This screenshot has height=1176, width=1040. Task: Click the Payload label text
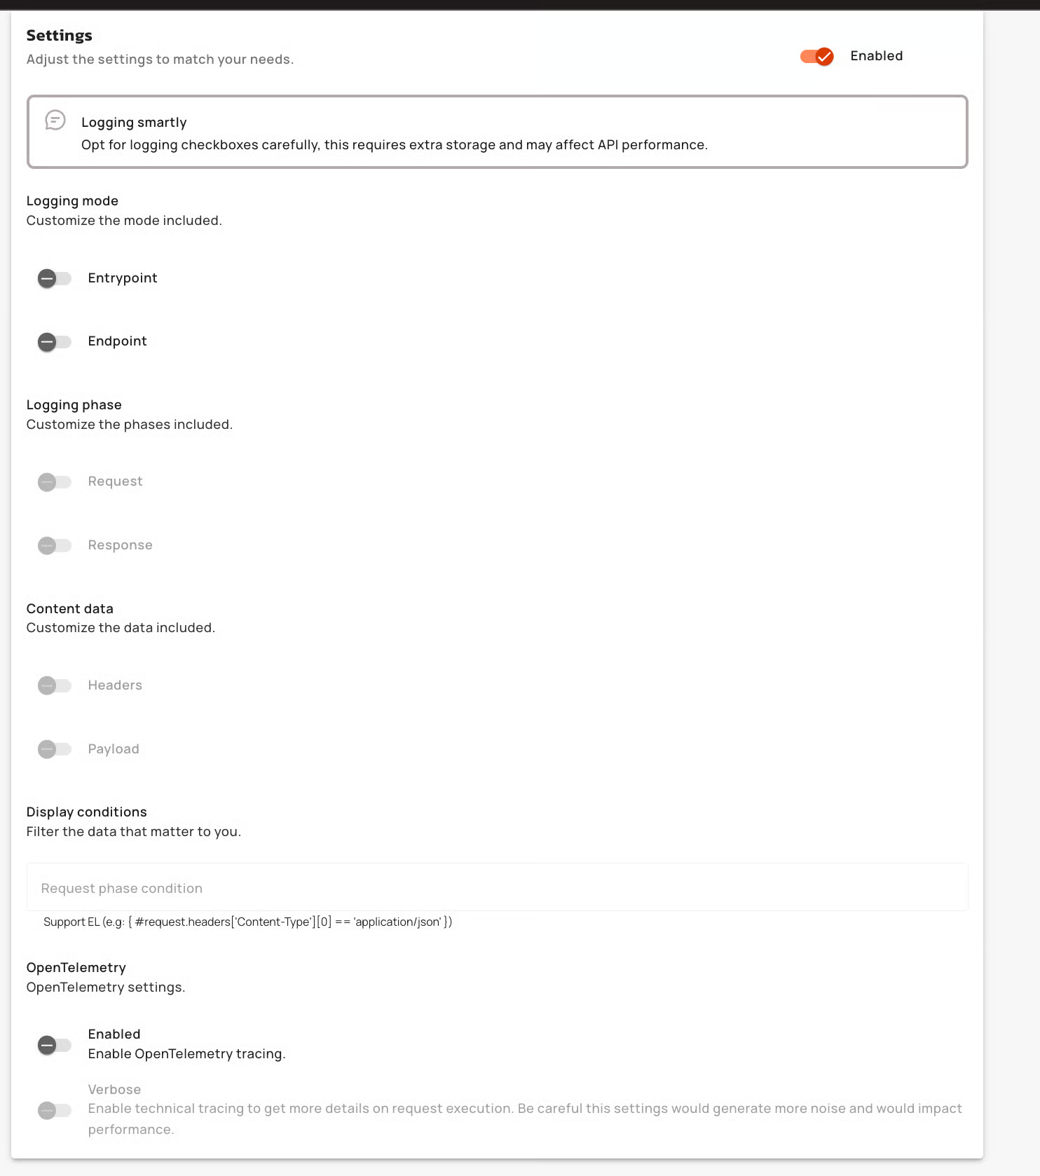[x=114, y=749]
